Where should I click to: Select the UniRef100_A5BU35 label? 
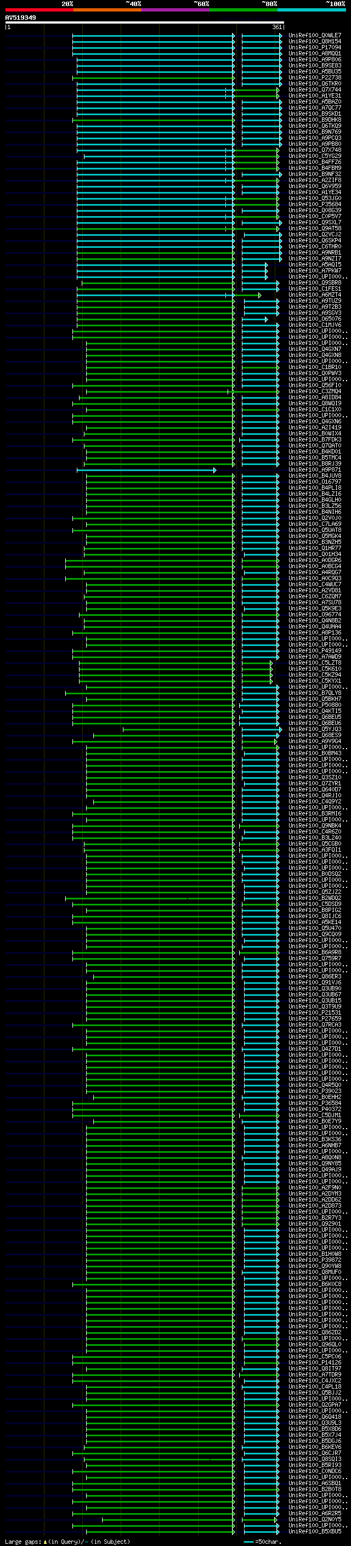(x=315, y=71)
